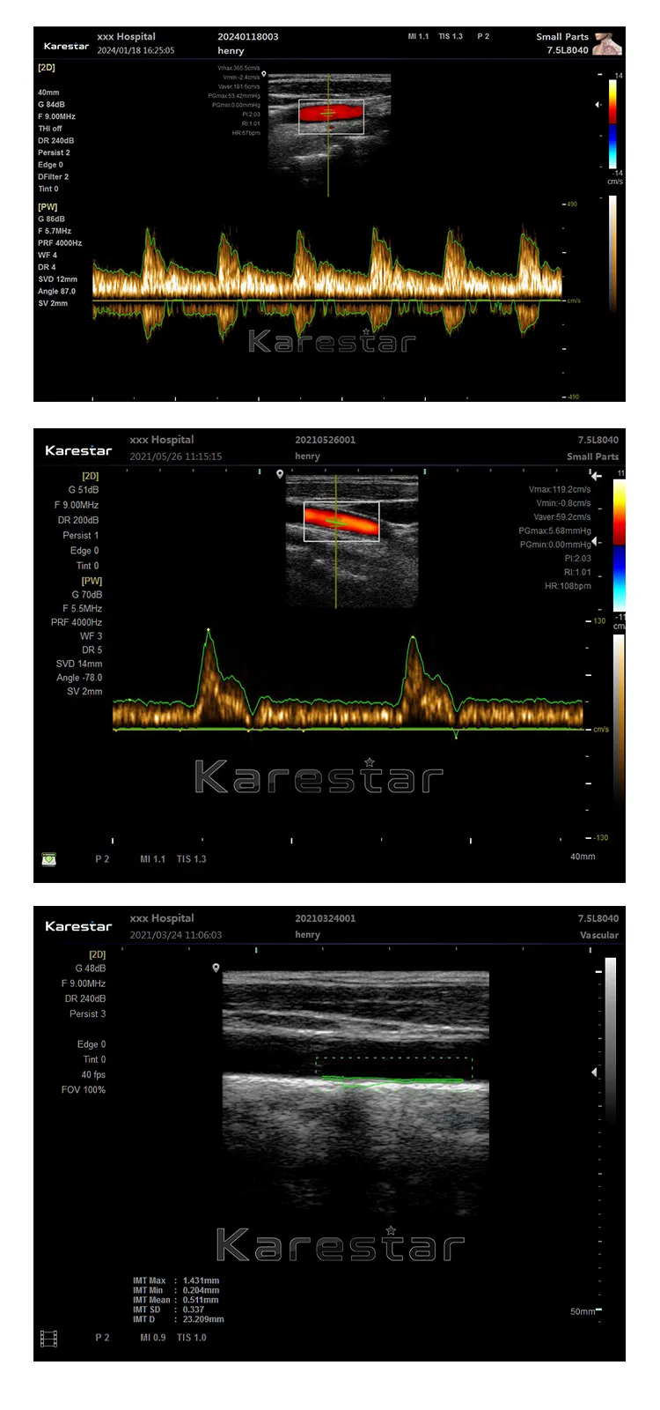Click the dotted green IMT measurement box
The image size is (660, 1410).
tap(393, 1067)
